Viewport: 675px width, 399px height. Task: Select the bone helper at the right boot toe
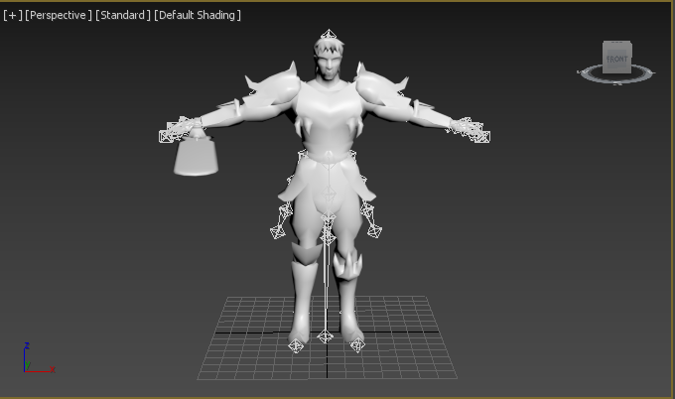point(357,344)
